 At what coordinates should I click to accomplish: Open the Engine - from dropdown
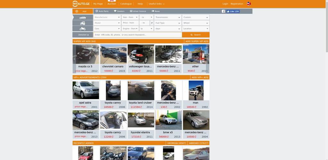[130, 29]
